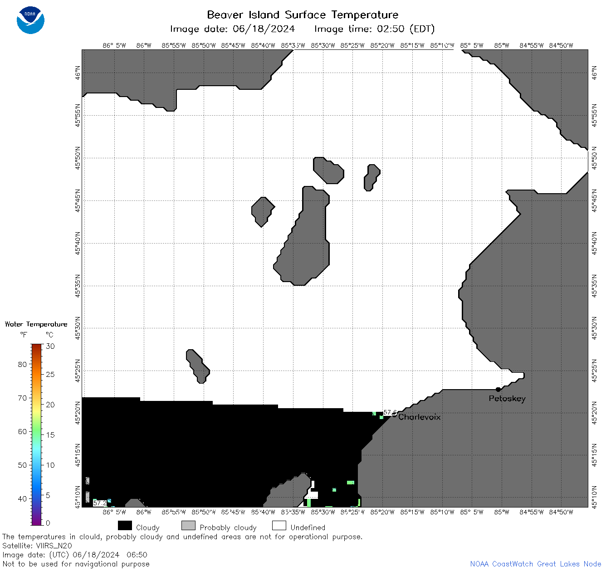
Task: Click 30 on the Celsius scale
Action: tap(50, 346)
